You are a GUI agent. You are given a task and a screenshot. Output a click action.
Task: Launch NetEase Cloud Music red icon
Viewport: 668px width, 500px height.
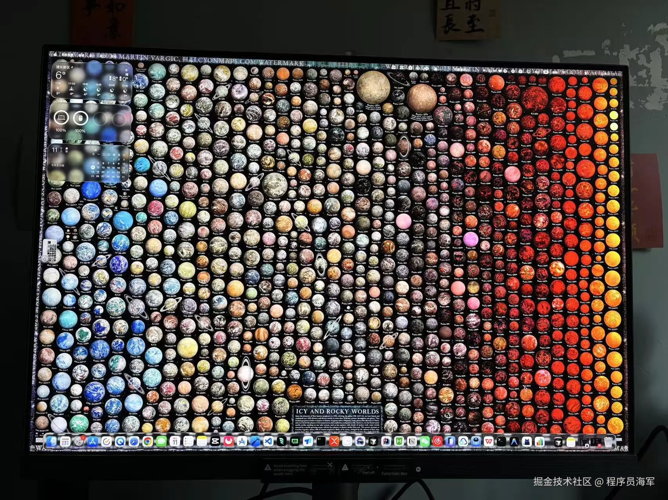click(438, 441)
